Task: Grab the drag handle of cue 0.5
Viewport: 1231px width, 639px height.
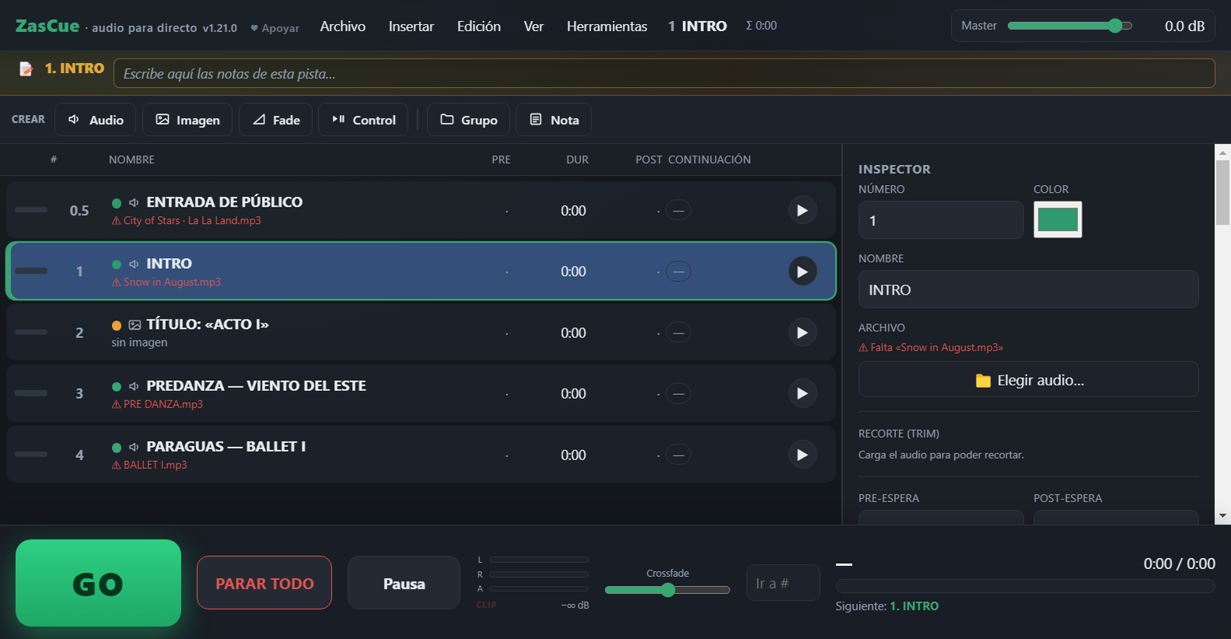Action: (31, 210)
